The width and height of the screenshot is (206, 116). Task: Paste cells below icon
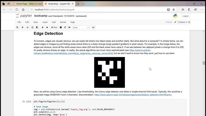pyautogui.click(x=37, y=27)
